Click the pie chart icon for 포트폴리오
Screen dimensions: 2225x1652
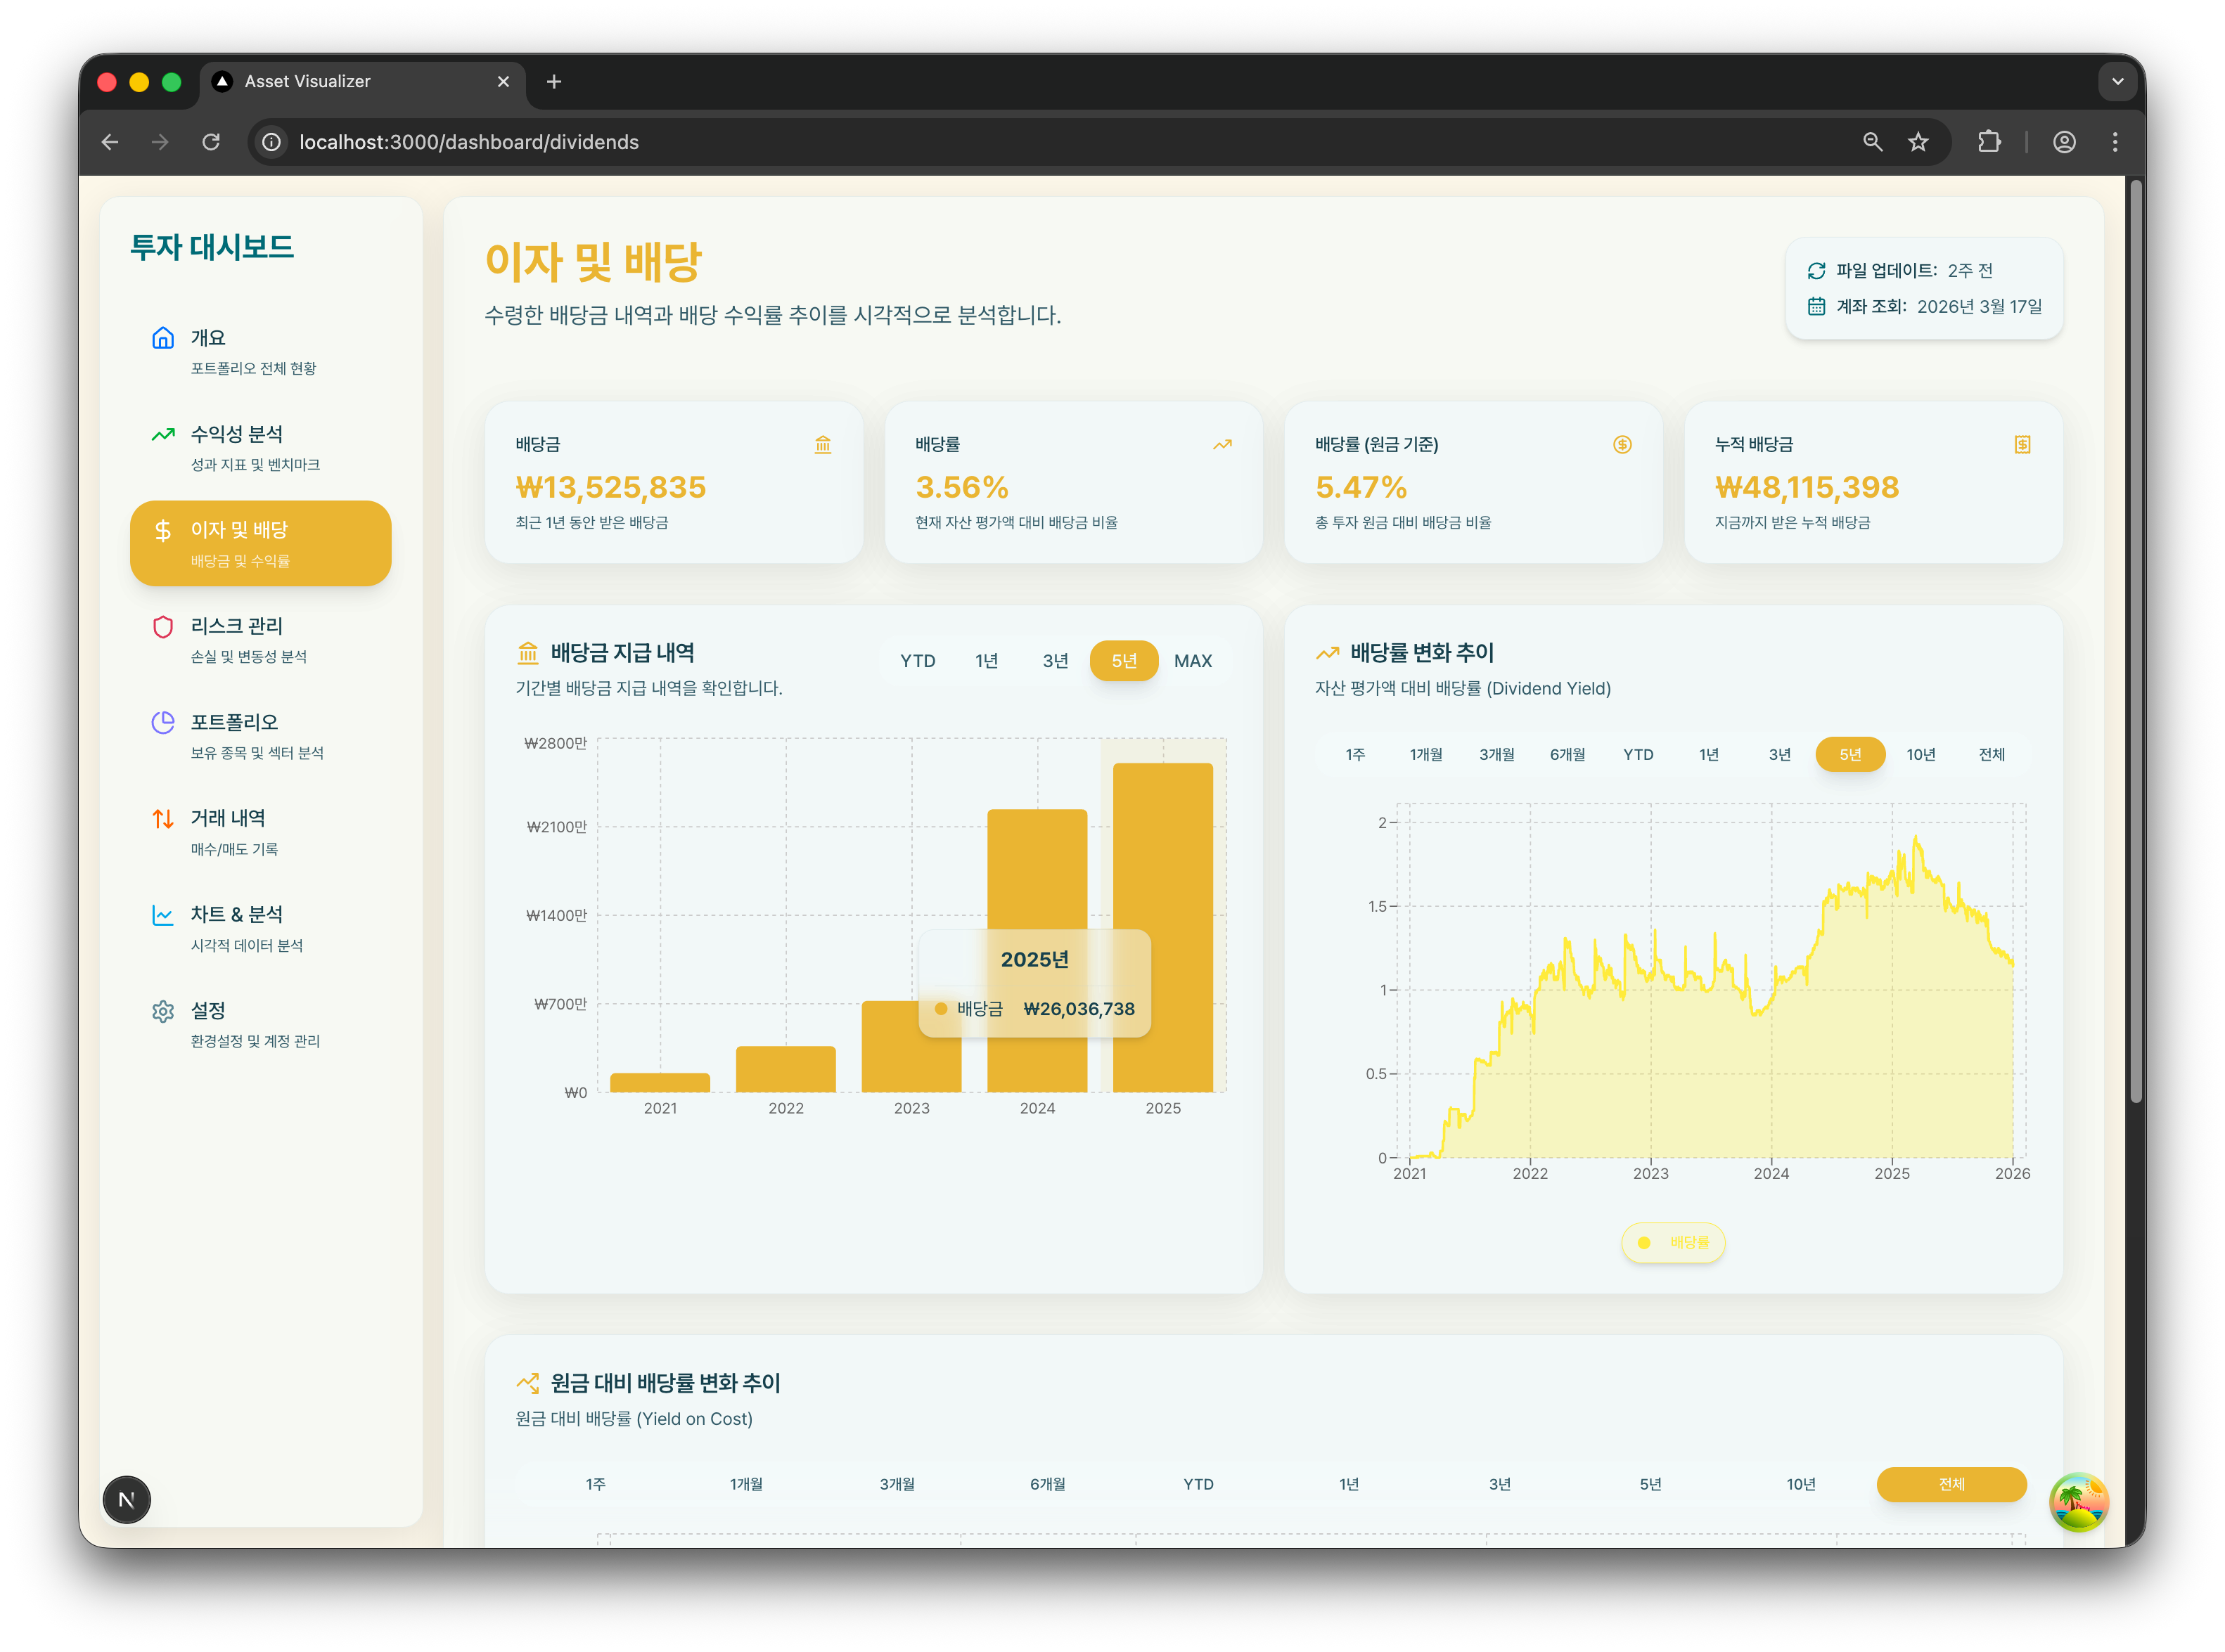click(163, 722)
